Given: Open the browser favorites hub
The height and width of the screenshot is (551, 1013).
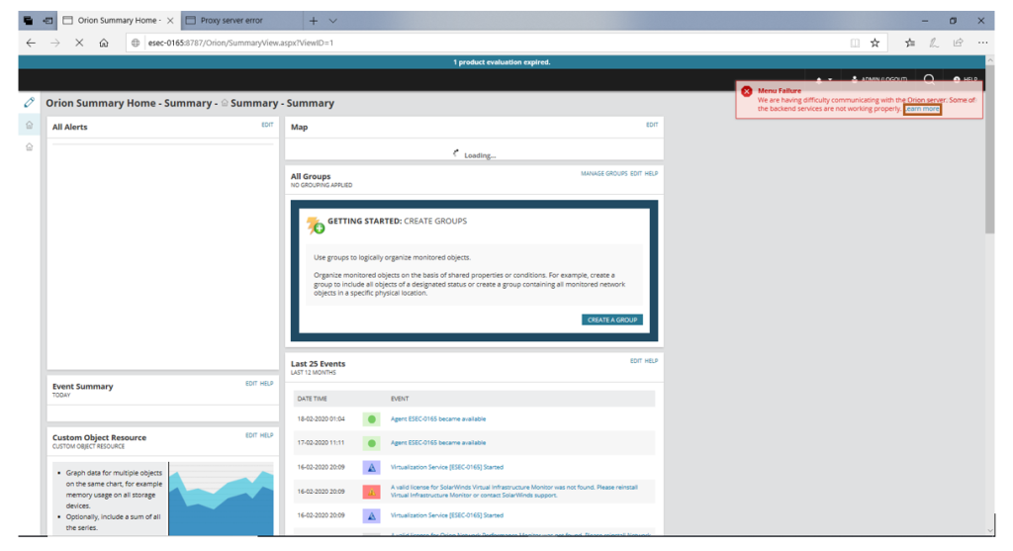Looking at the screenshot, I should 910,43.
